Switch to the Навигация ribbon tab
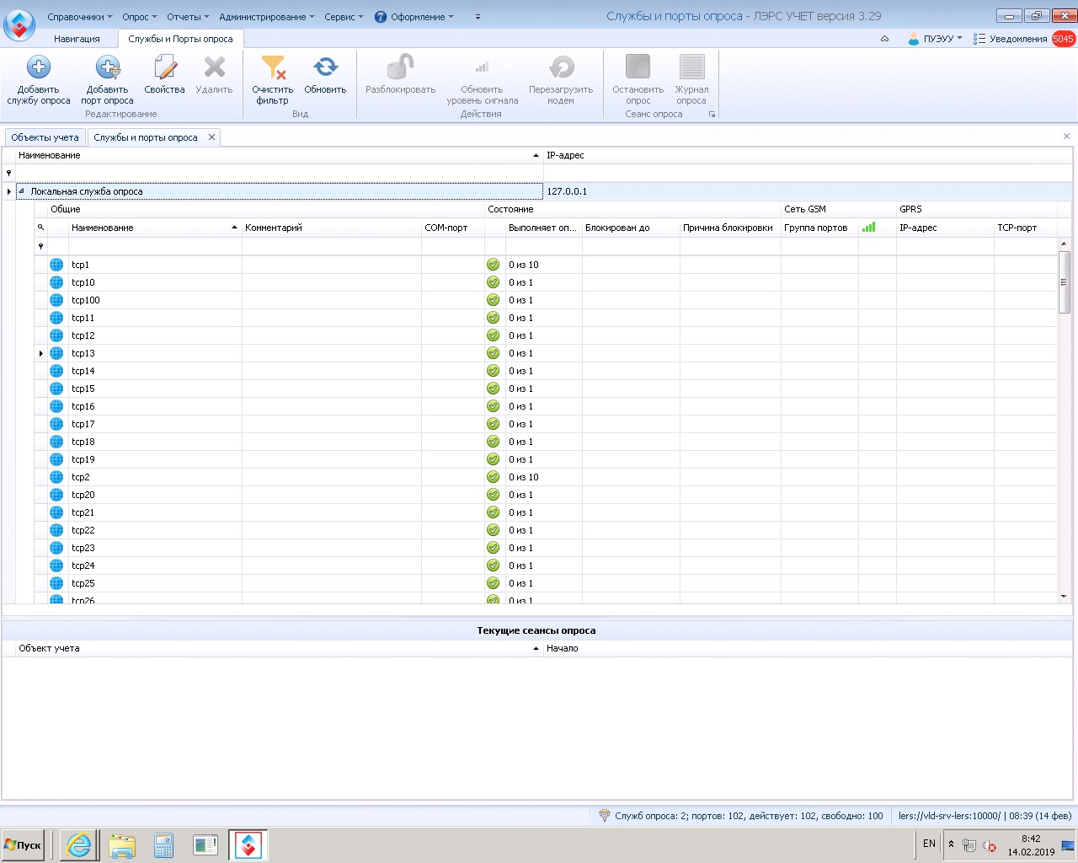 tap(77, 39)
